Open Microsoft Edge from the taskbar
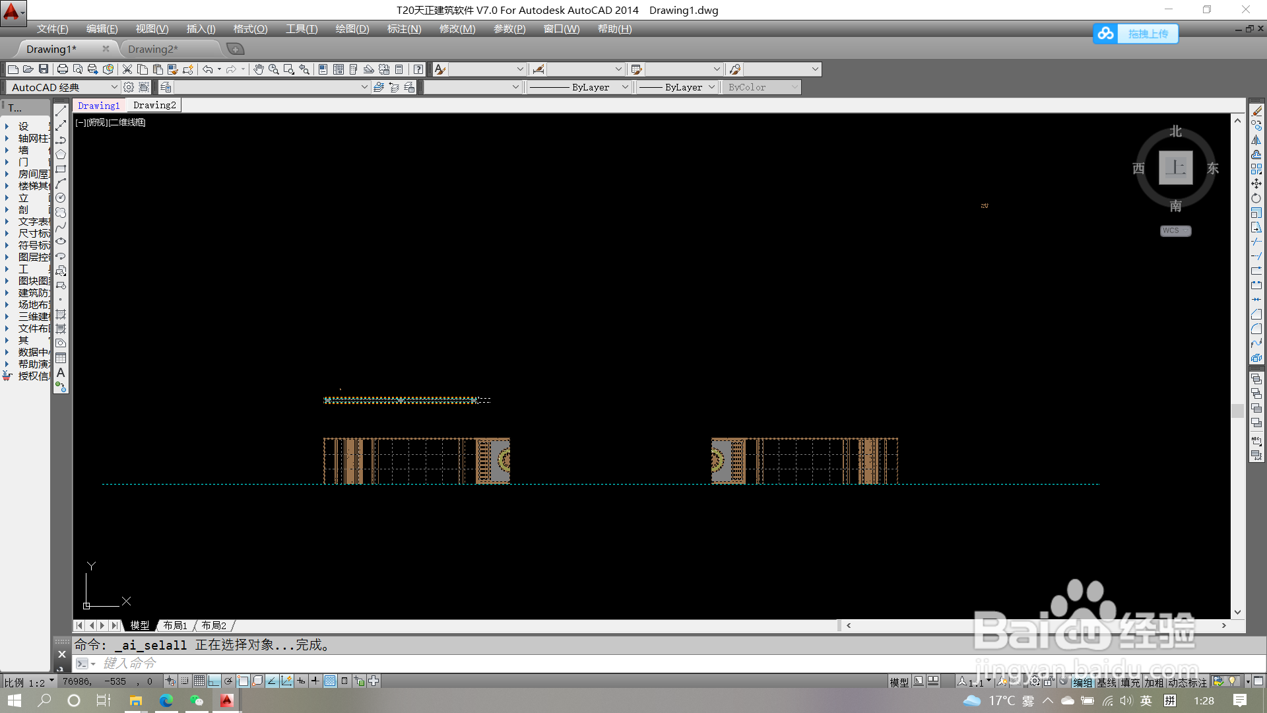Image resolution: width=1267 pixels, height=713 pixels. tap(166, 700)
